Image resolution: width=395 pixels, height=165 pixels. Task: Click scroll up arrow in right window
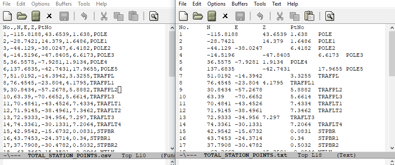pos(392,28)
